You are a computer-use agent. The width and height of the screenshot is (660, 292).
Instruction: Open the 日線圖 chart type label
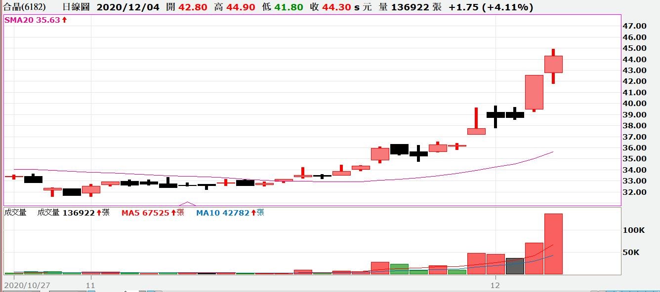[77, 7]
